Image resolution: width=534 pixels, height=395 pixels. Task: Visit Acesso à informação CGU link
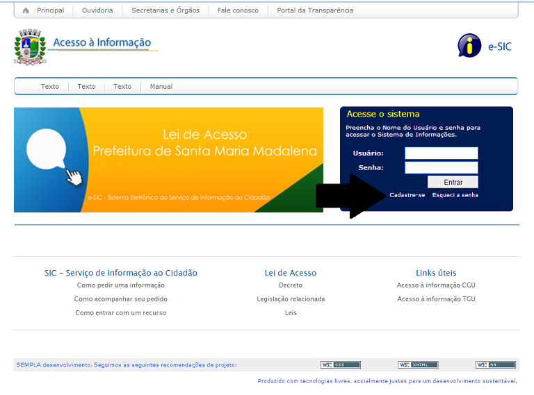(x=436, y=285)
